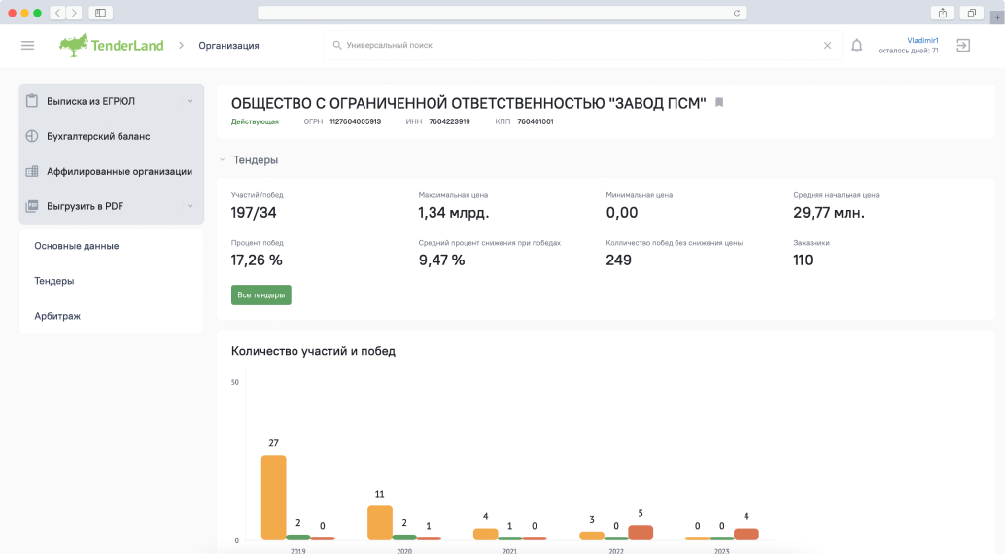The width and height of the screenshot is (1005, 554).
Task: Toggle the browser sidebar icon
Action: click(101, 13)
